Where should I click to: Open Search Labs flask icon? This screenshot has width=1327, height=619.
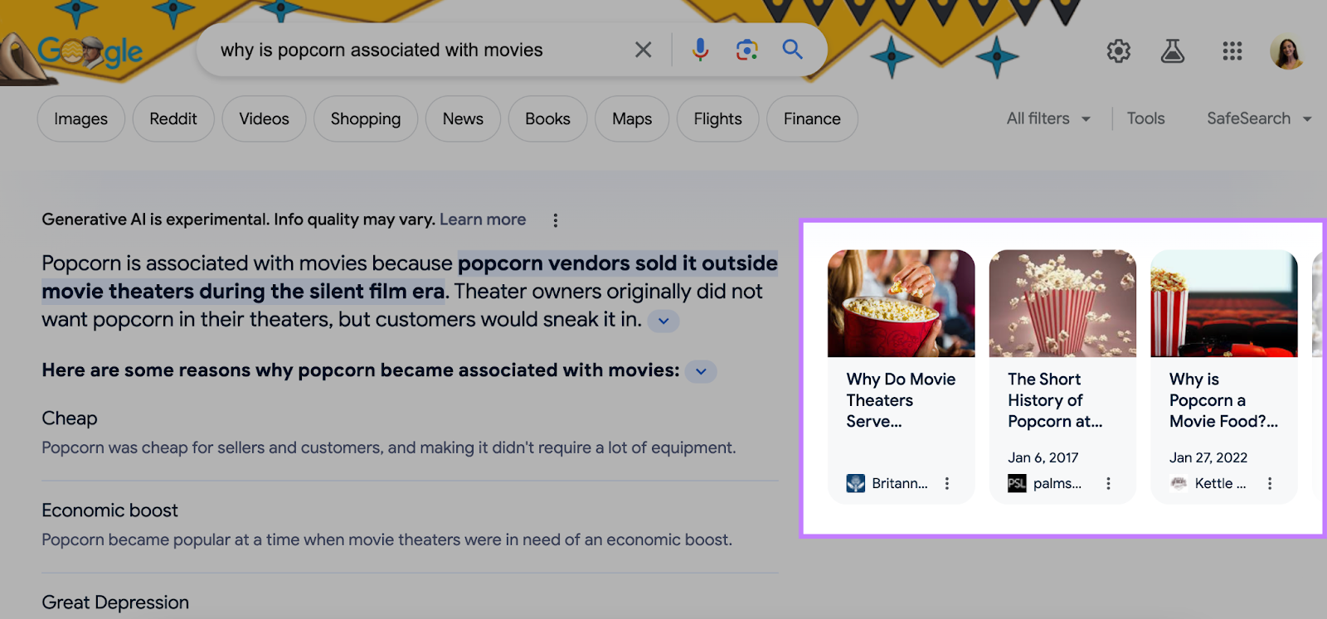click(1172, 51)
